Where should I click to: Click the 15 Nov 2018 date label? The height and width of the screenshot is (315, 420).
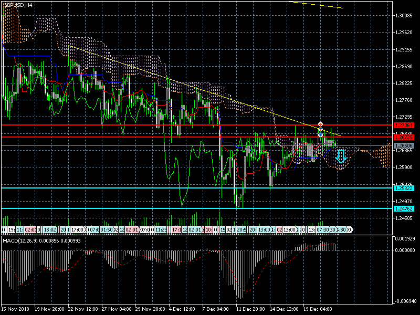(x=17, y=309)
